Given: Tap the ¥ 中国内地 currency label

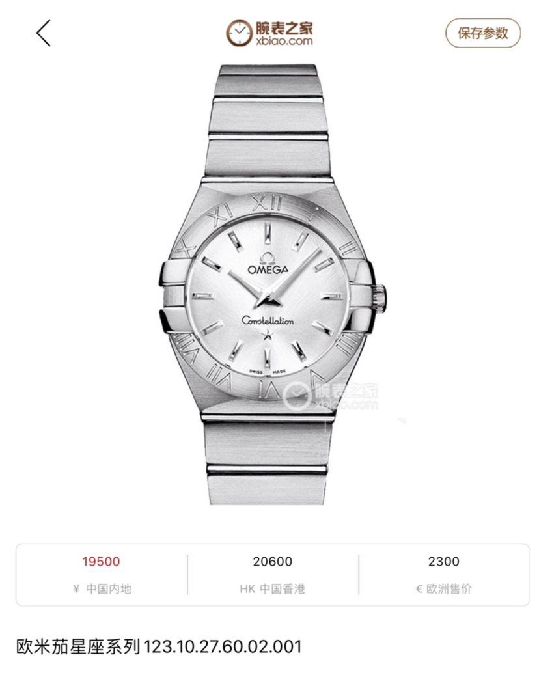Looking at the screenshot, I should pos(102,588).
